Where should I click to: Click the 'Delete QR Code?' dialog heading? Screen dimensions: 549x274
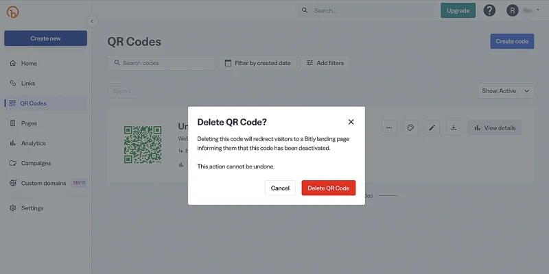232,122
